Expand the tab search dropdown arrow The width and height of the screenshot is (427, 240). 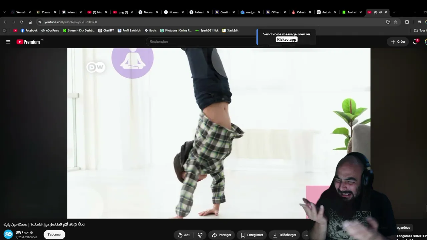tap(4, 12)
